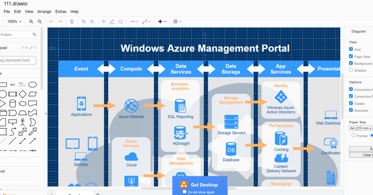373x195 pixels.
Task: Click the Caching icon in diagram
Action: point(281,139)
